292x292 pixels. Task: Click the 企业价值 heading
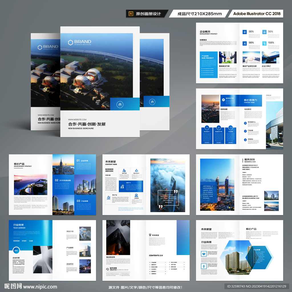pos(16,258)
